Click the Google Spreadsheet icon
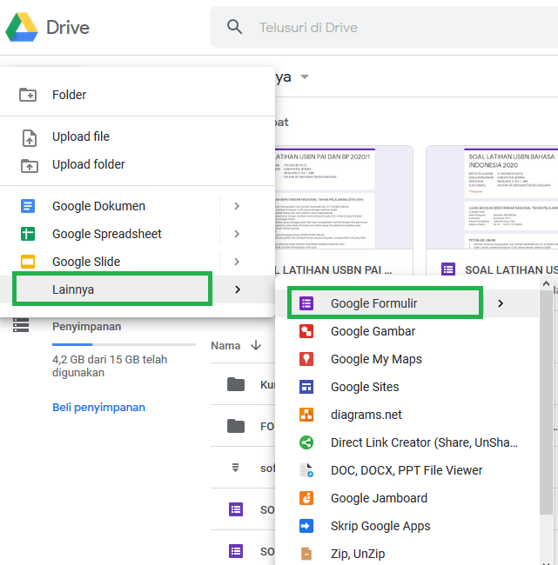558x565 pixels. pos(28,234)
